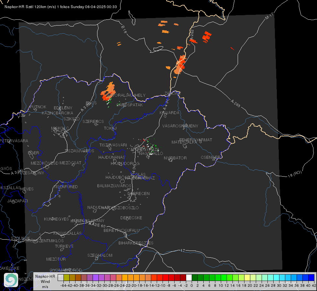Select the VÁSÁROSNAMÉNY label

point(180,126)
